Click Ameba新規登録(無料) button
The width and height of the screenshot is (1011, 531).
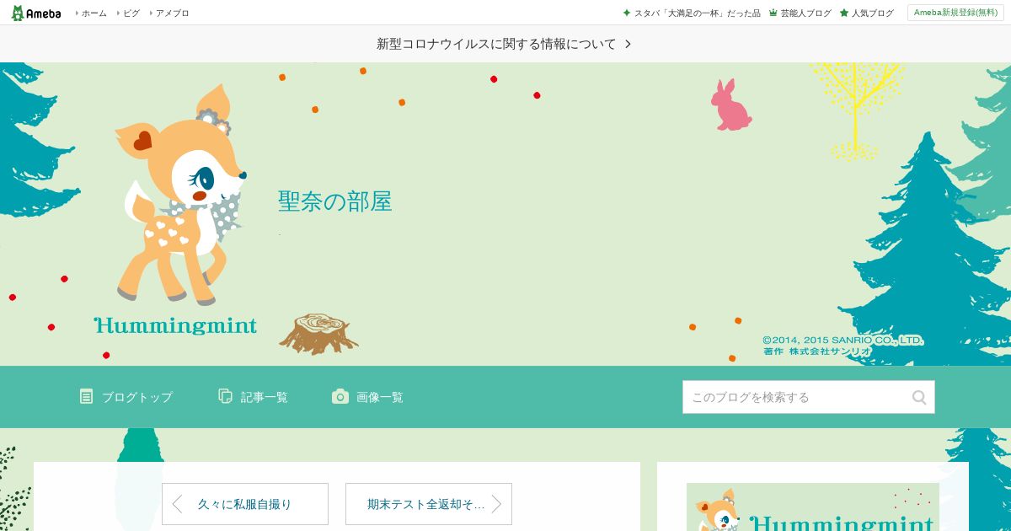tap(955, 13)
